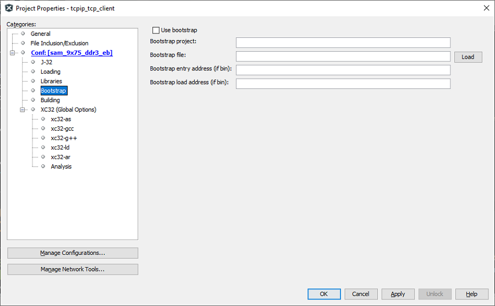This screenshot has width=495, height=306.
Task: Click the Bootstrap entry address field
Action: tap(343, 70)
